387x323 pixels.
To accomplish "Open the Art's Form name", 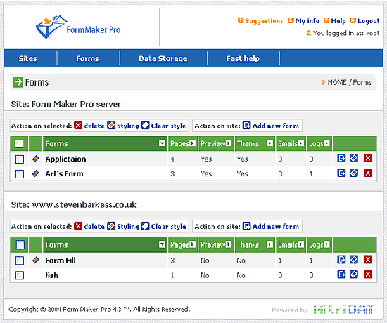I will pos(64,173).
